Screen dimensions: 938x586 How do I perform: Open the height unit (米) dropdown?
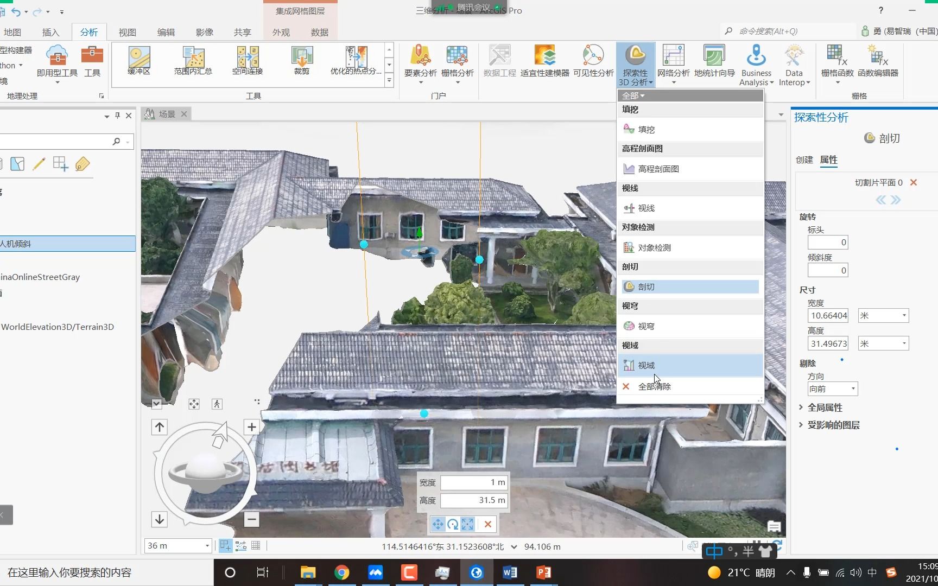[x=883, y=343]
